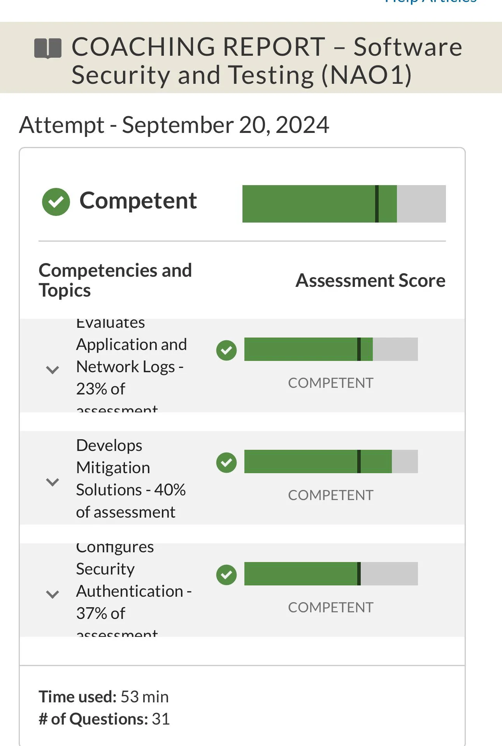This screenshot has width=502, height=746.
Task: Click the Attempt - September 20, 2024 heading
Action: pos(174,125)
